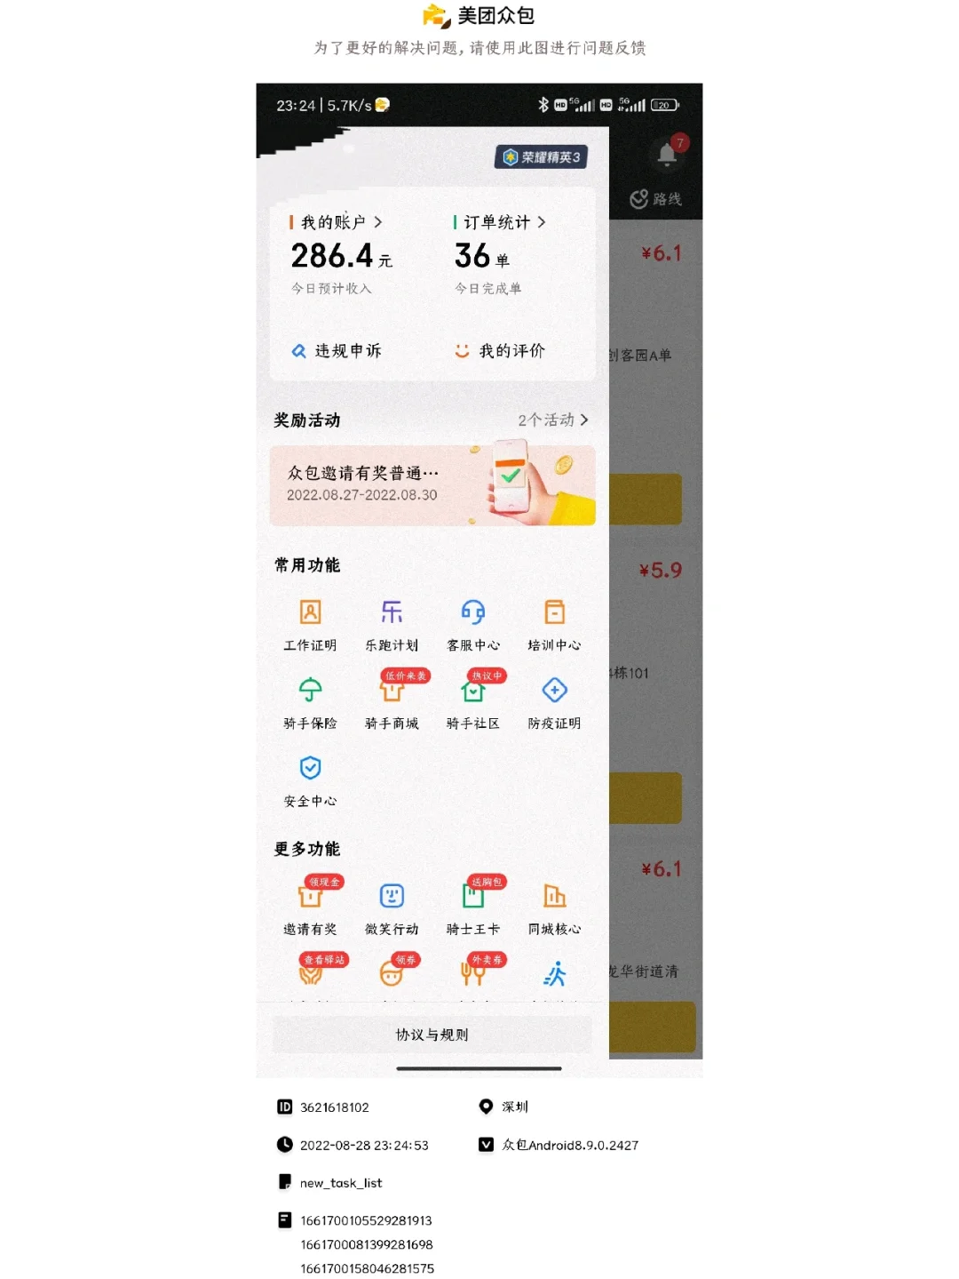Open the 工作证明 work certificate icon
Viewport: 959px width, 1279px height.
310,612
